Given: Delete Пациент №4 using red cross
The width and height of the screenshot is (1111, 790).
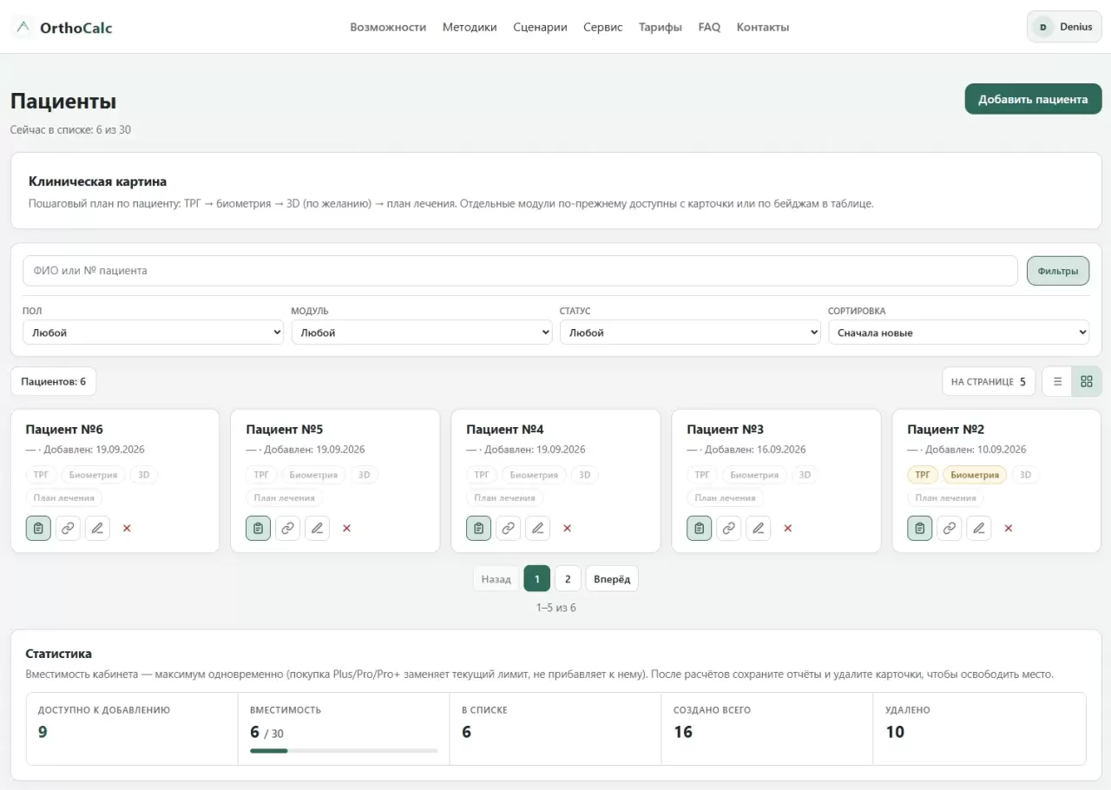Looking at the screenshot, I should pyautogui.click(x=568, y=528).
